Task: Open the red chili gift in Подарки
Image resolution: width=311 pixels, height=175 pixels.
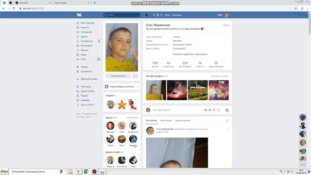Action: coord(132,105)
